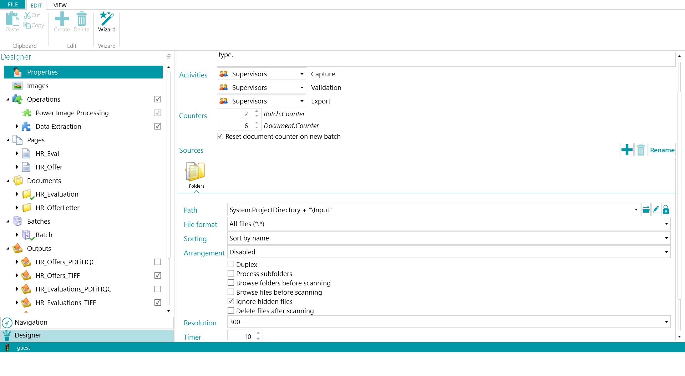This screenshot has height=376, width=685.
Task: Select HR_Evaluations_TIFF output
Action: click(66, 303)
